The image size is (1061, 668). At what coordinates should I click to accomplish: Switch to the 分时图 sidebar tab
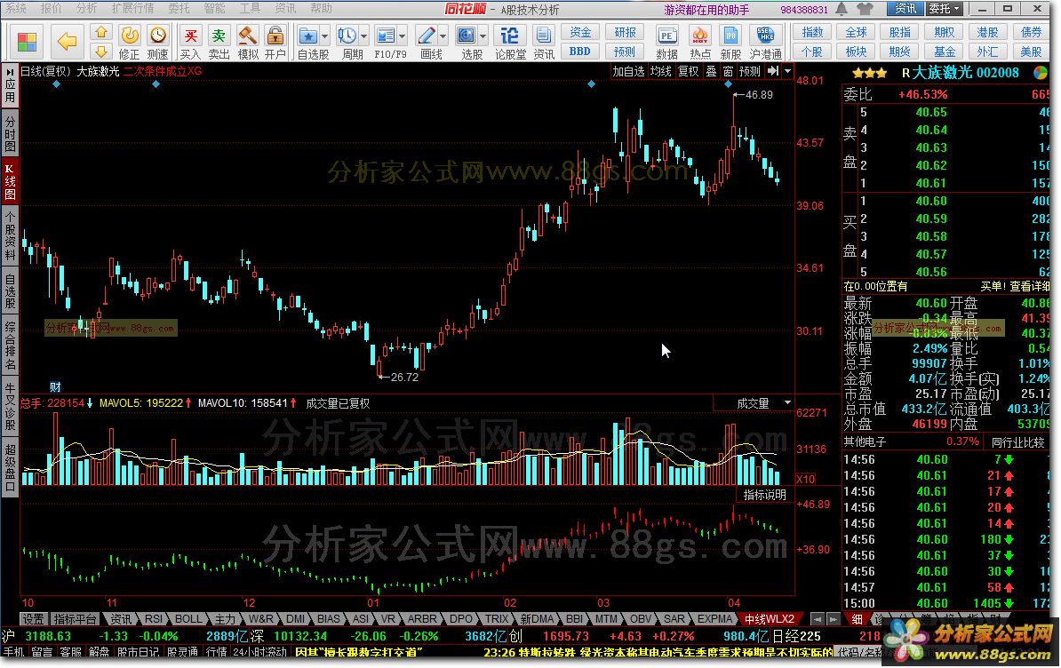coord(10,133)
